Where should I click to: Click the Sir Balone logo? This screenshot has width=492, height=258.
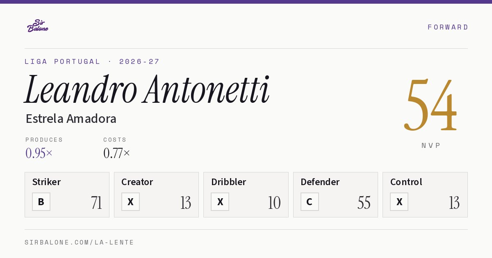tap(38, 26)
